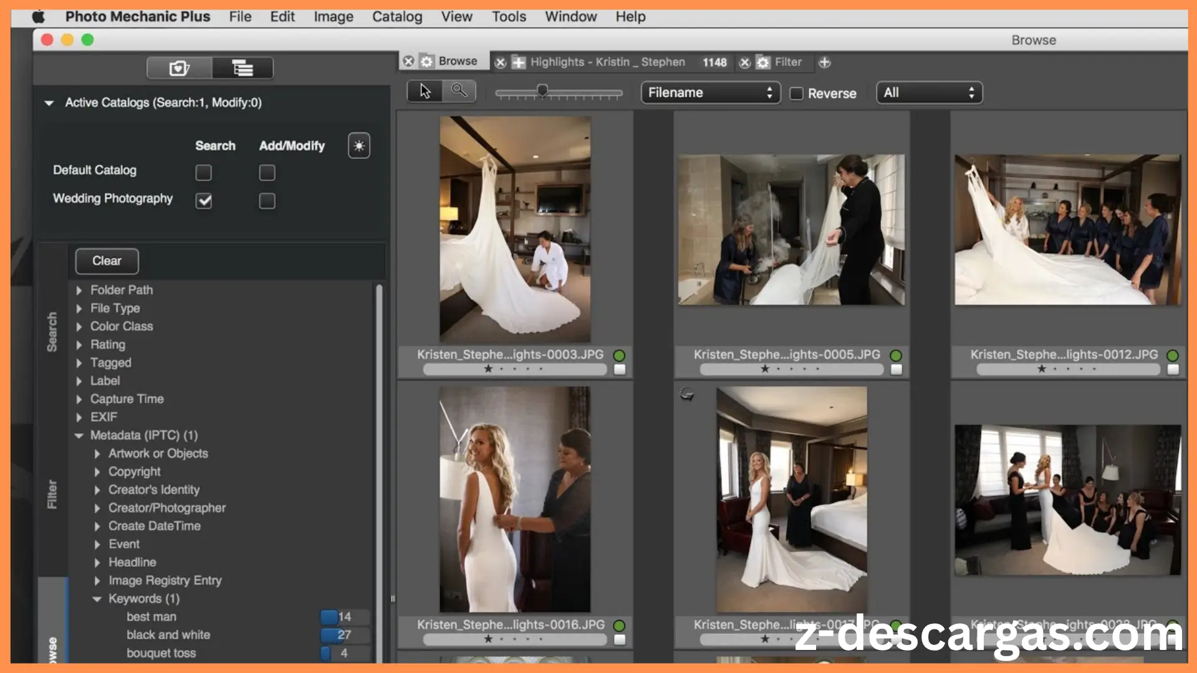Image resolution: width=1197 pixels, height=673 pixels.
Task: Collapse the Active Catalogs section
Action: point(49,103)
